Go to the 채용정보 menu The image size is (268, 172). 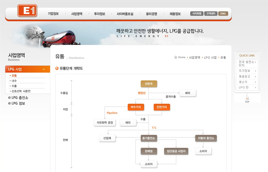(x=175, y=14)
